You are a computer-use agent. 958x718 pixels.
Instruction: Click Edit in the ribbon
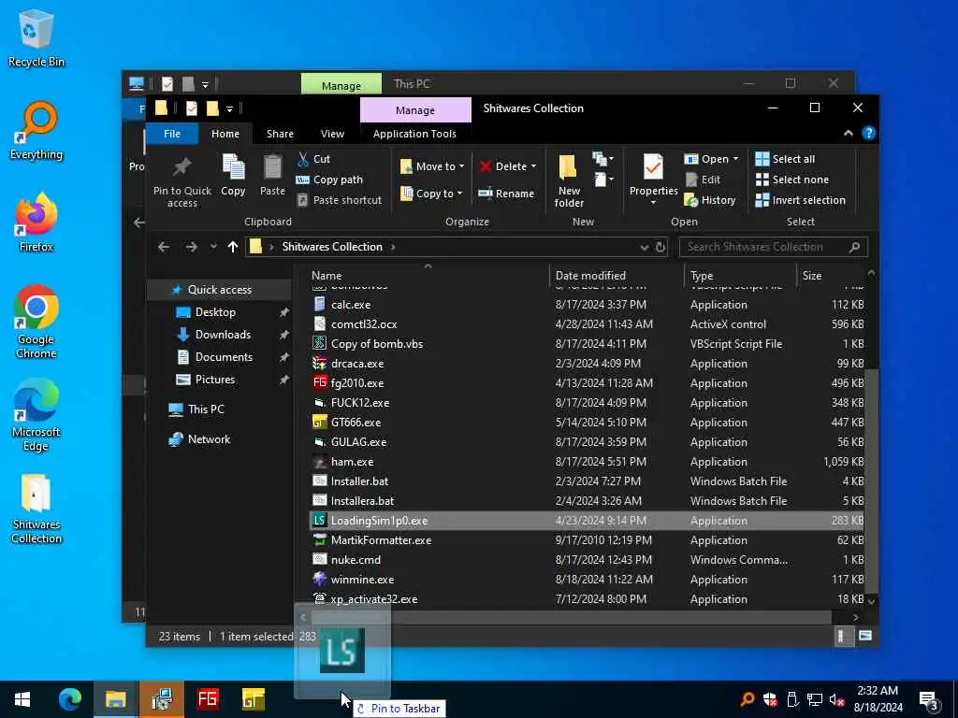pos(703,179)
